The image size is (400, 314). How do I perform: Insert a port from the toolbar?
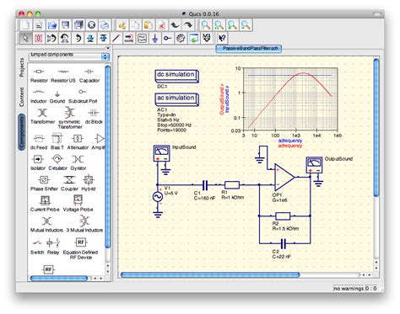click(168, 38)
